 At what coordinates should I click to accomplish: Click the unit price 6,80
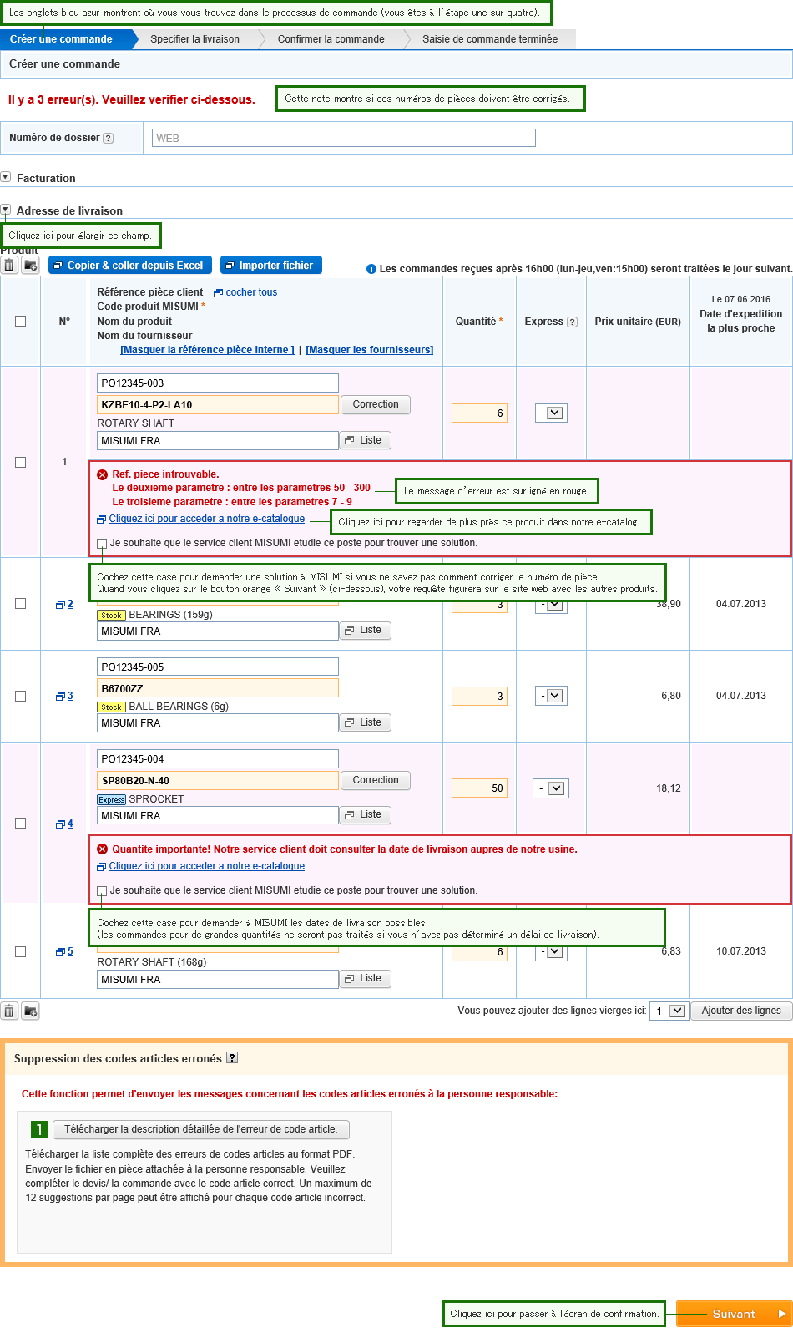tap(671, 696)
